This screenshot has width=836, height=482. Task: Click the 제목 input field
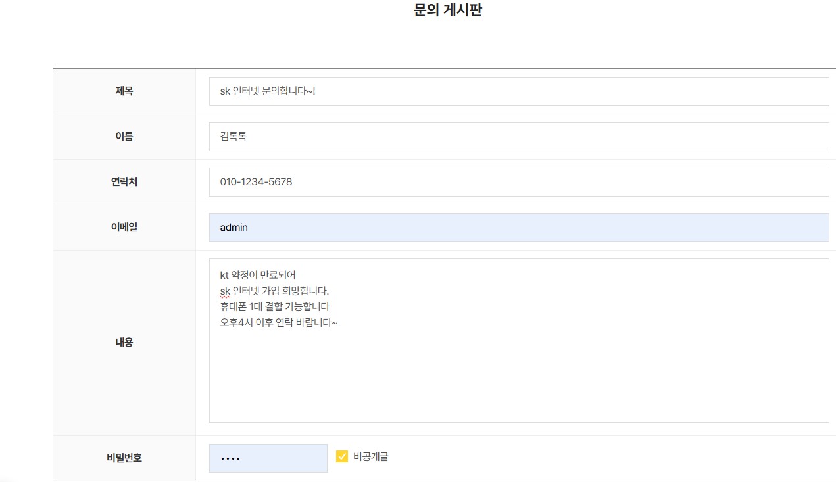point(518,91)
